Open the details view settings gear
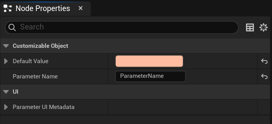This screenshot has width=272, height=124. tap(264, 27)
